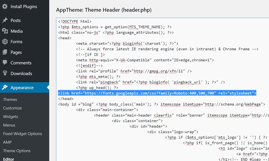
Task: Click the Install Plugins gear icon
Action: point(5,6)
